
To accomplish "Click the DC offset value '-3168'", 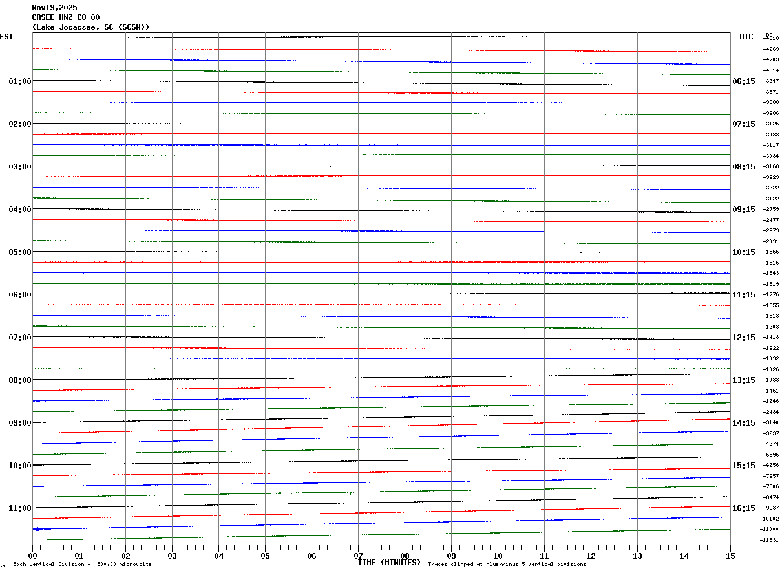I will 771,166.
